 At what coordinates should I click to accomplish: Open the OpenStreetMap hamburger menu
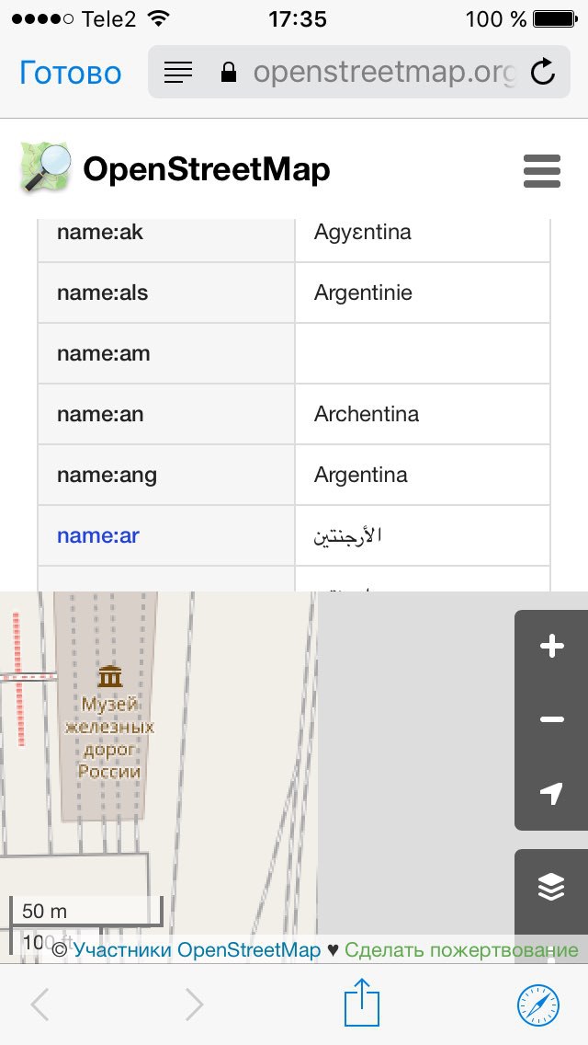tap(542, 171)
